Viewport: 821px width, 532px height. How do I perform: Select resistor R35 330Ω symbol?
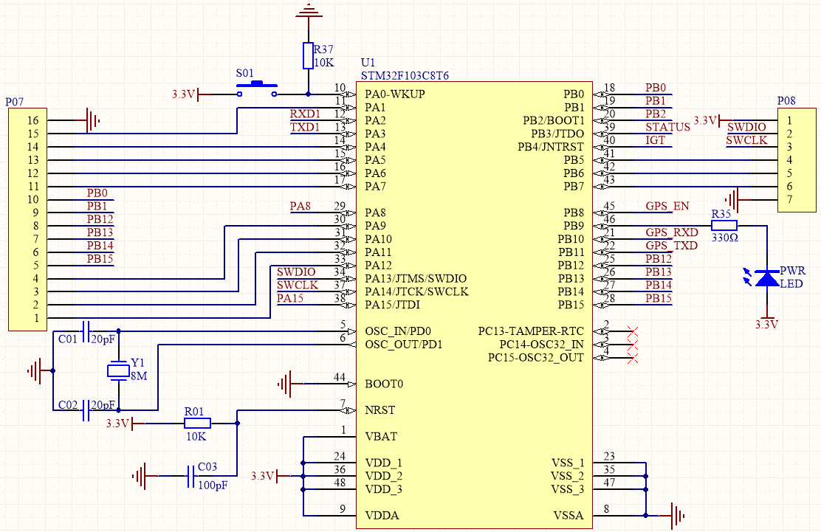click(x=724, y=226)
